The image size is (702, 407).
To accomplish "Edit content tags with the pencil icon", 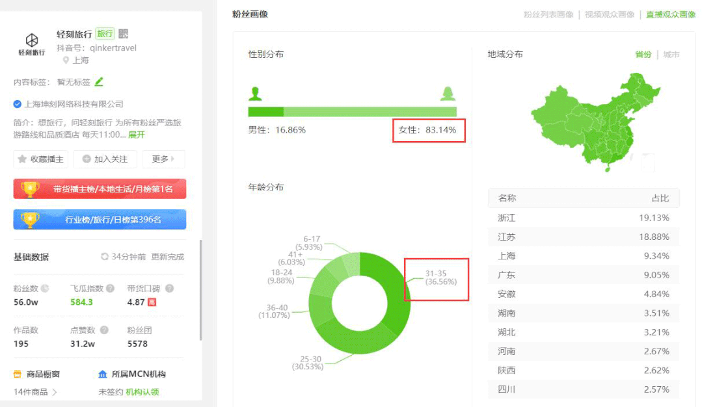I will pyautogui.click(x=99, y=81).
